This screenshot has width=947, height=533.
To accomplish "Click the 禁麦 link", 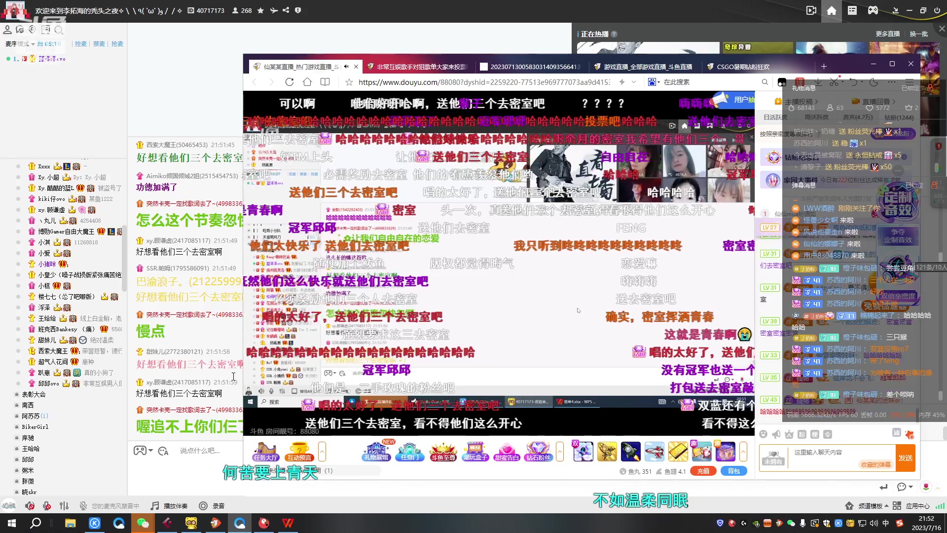I will [x=99, y=44].
